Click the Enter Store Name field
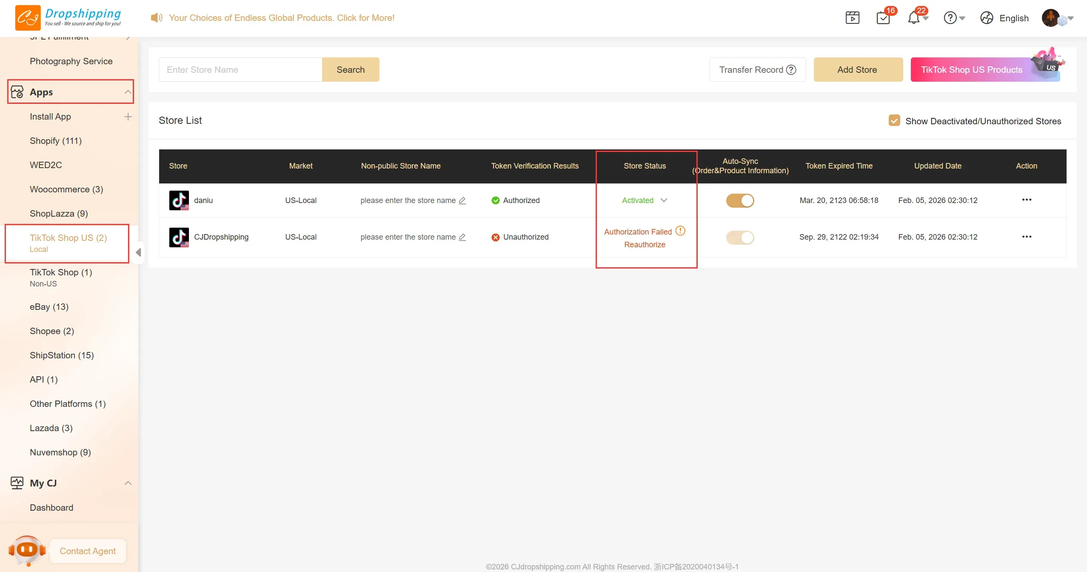Image resolution: width=1087 pixels, height=572 pixels. point(240,70)
